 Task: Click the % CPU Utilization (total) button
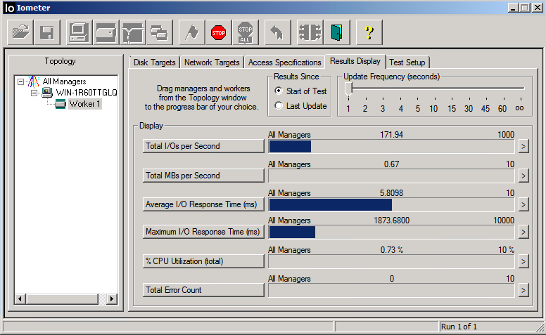(x=203, y=261)
